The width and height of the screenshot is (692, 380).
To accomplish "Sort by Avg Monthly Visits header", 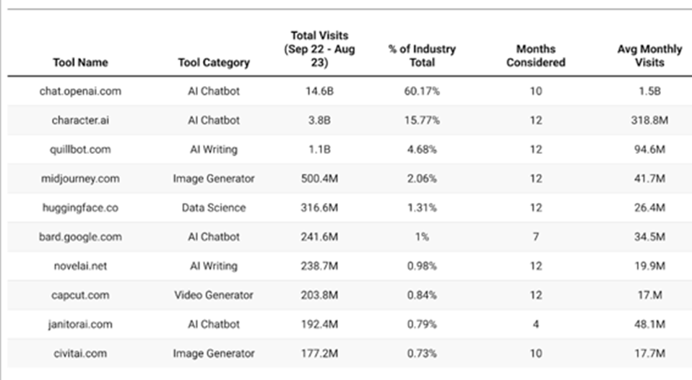I will point(649,56).
